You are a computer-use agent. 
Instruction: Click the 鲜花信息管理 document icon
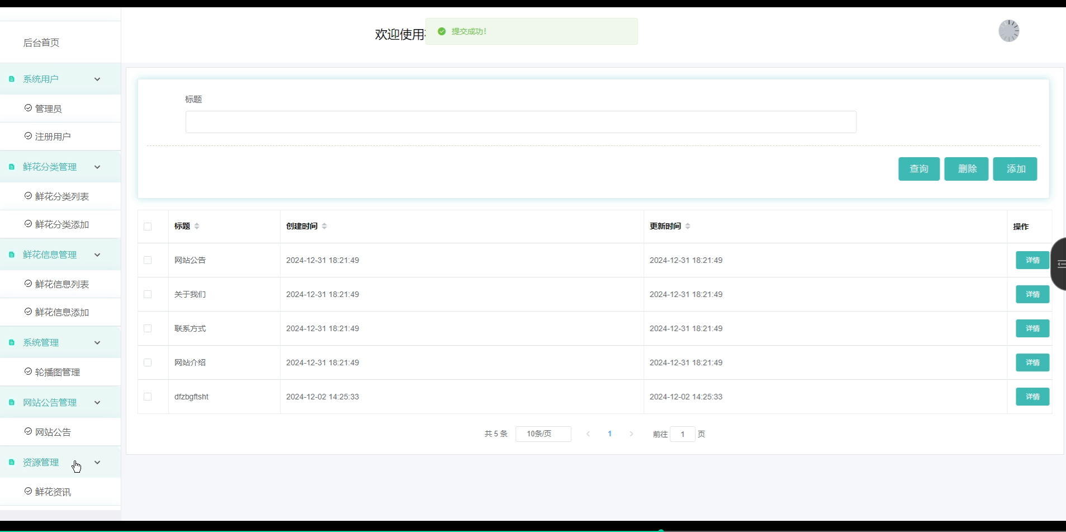tap(12, 255)
